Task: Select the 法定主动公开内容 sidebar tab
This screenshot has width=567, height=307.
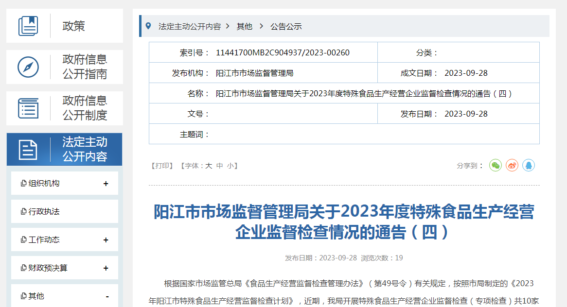Action: (x=85, y=150)
